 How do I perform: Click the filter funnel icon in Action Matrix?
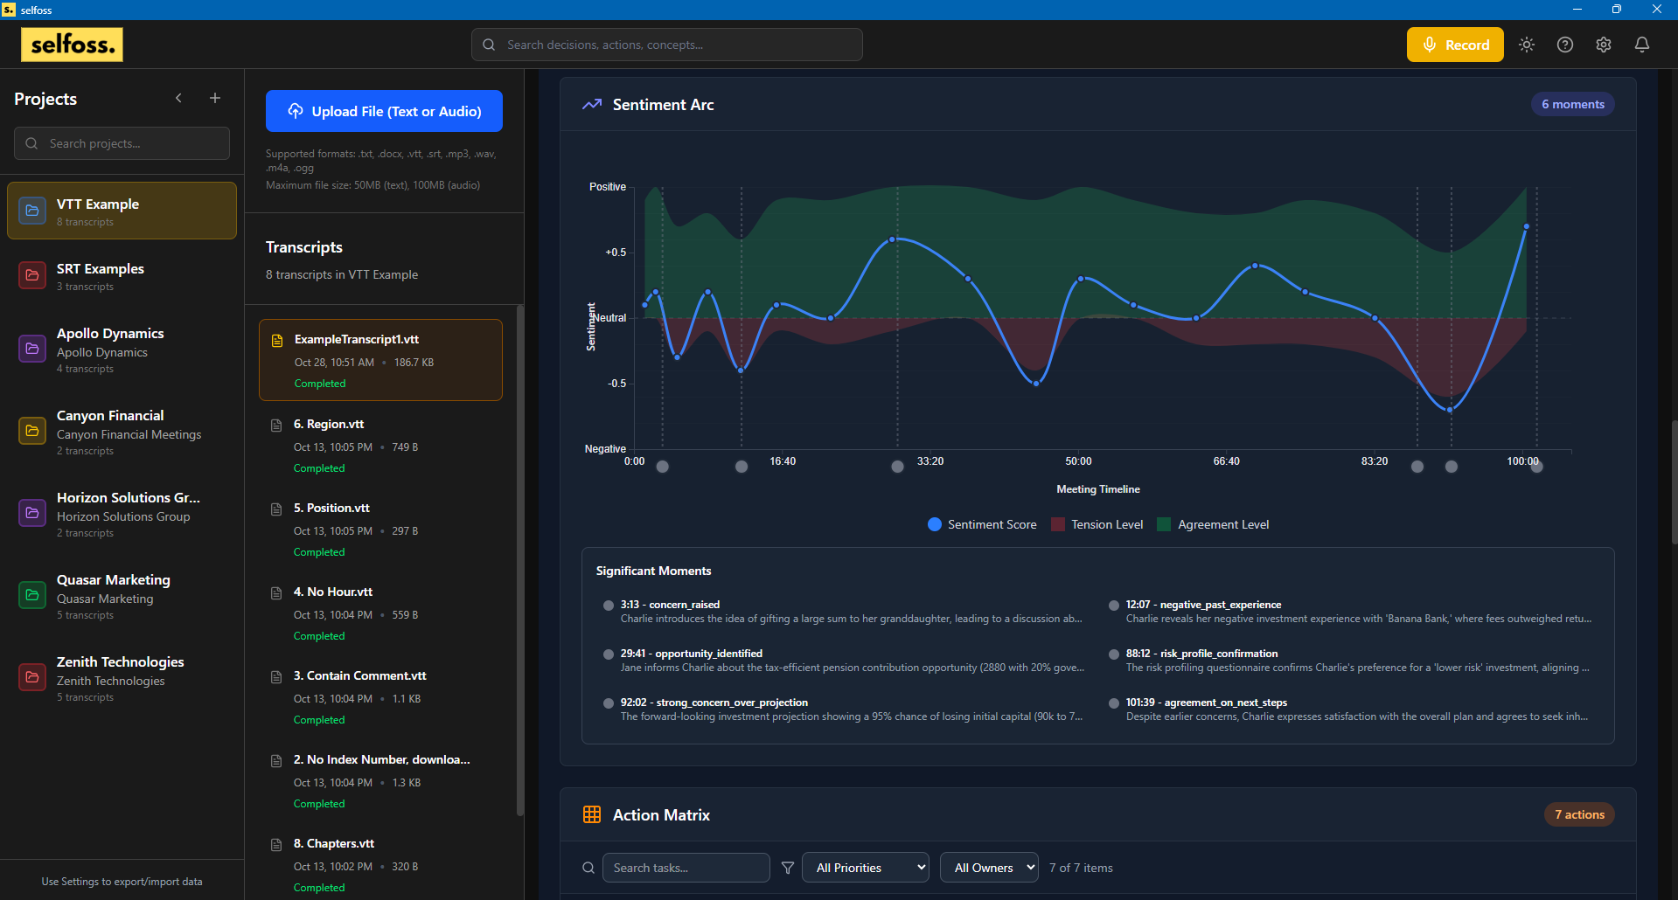[x=788, y=868]
